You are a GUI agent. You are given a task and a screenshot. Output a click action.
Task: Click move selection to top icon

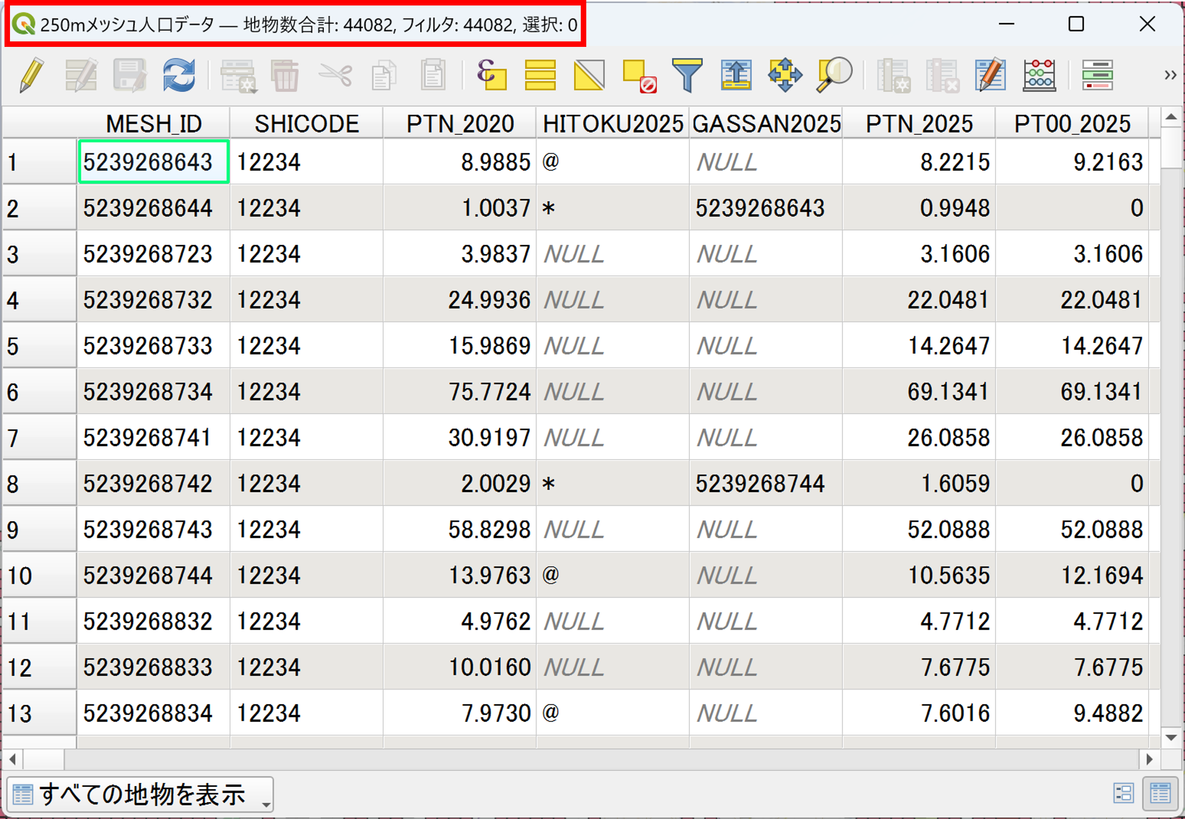(x=736, y=75)
